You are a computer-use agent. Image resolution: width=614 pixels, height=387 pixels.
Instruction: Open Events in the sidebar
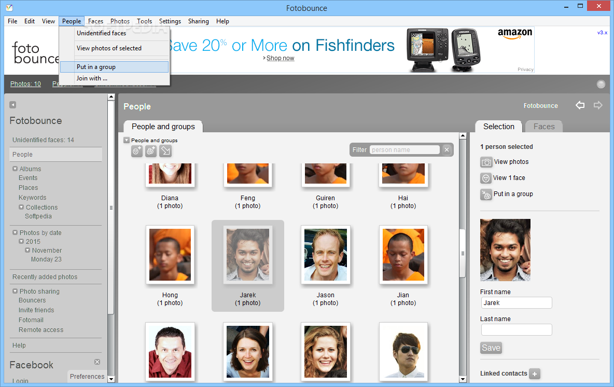(x=28, y=178)
